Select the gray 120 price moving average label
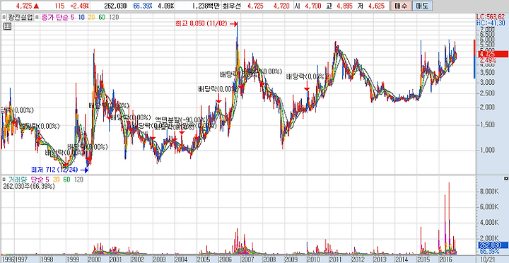This screenshot has height=263, width=509. point(115,18)
